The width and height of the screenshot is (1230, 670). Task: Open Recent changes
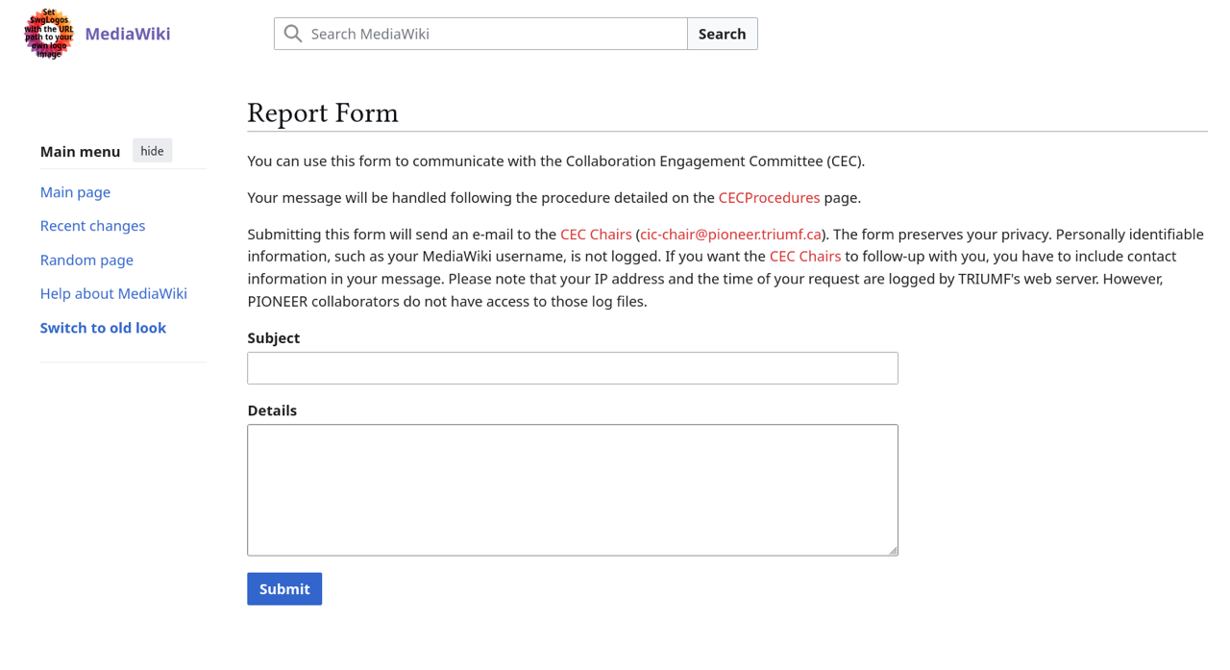click(92, 226)
